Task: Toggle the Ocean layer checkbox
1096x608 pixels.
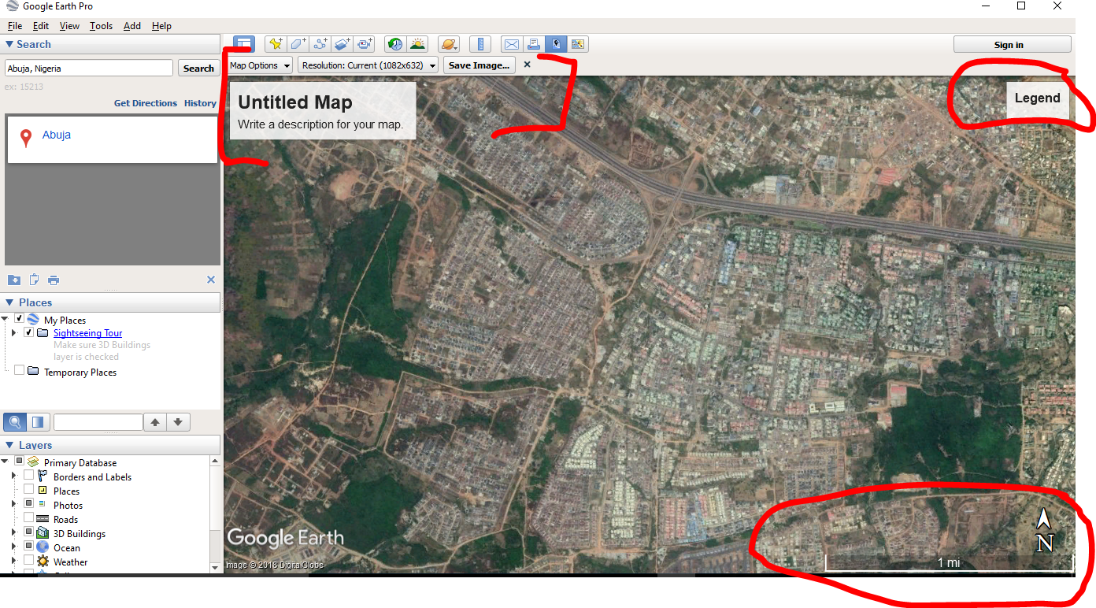Action: [x=28, y=547]
